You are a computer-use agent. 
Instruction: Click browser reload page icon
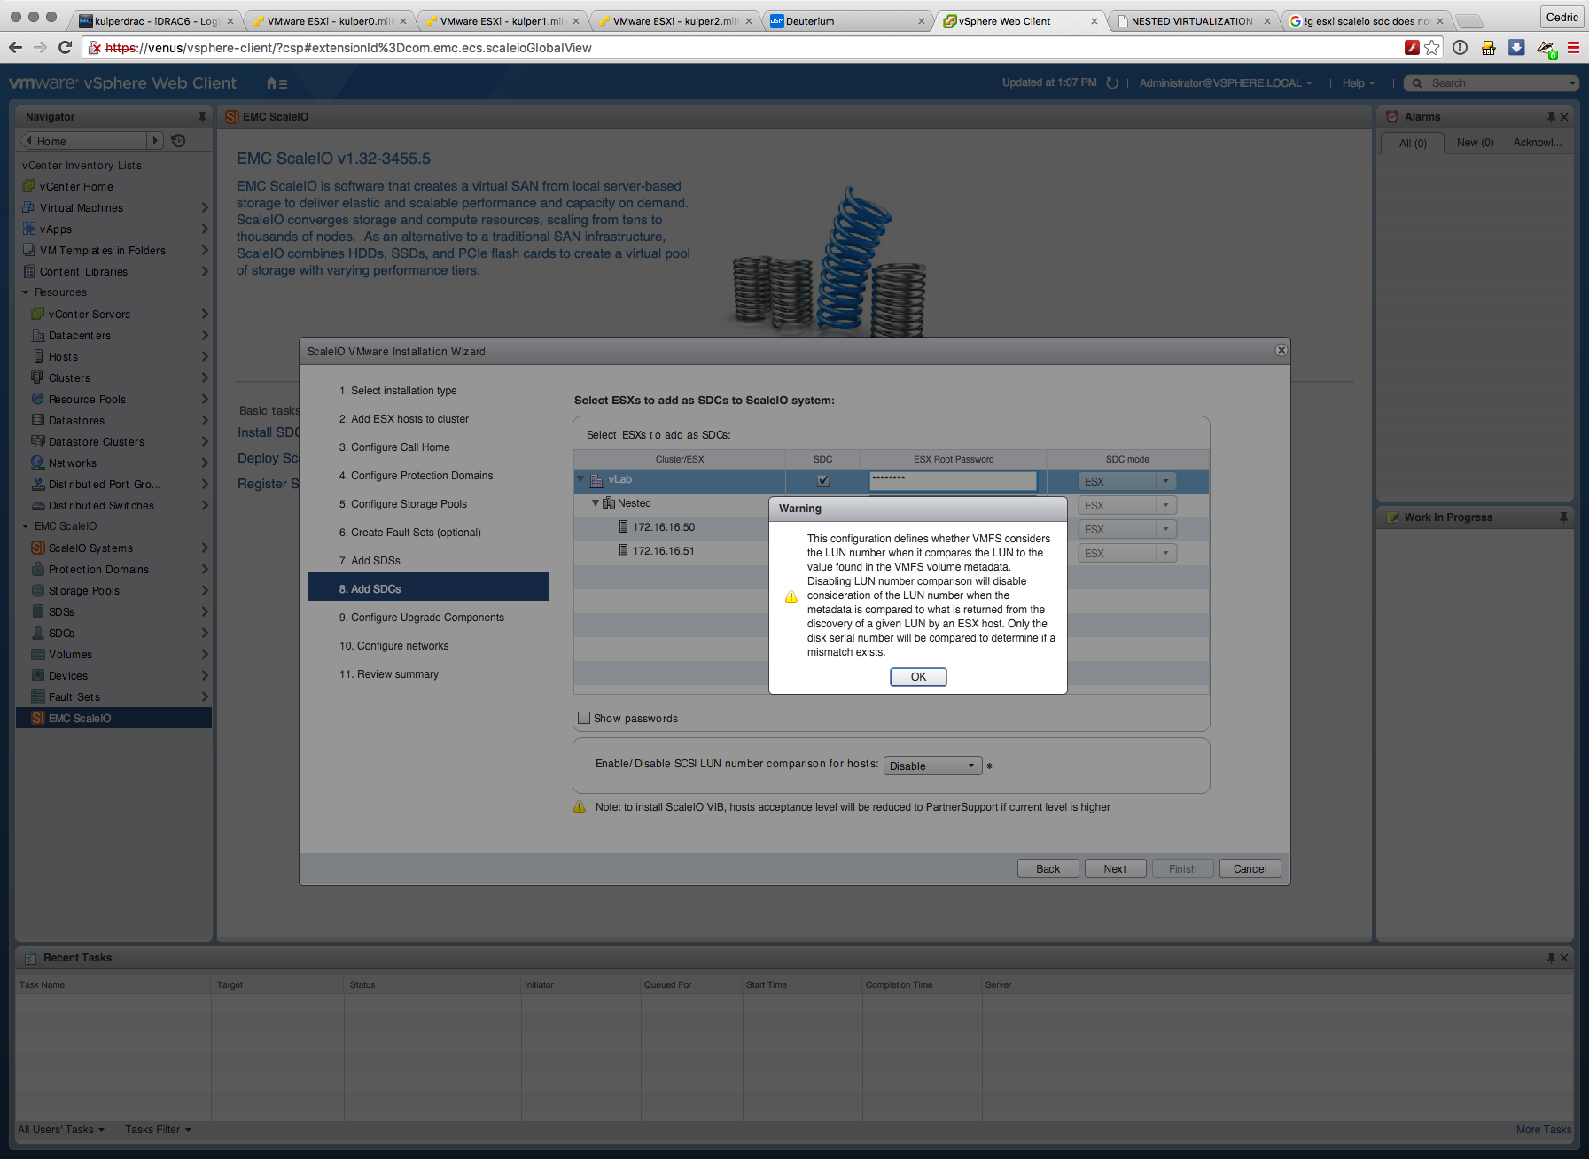click(x=65, y=48)
